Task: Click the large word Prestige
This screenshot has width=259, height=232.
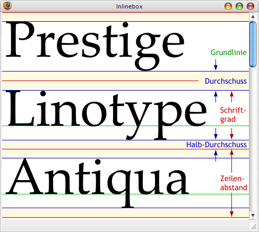Action: pos(95,46)
